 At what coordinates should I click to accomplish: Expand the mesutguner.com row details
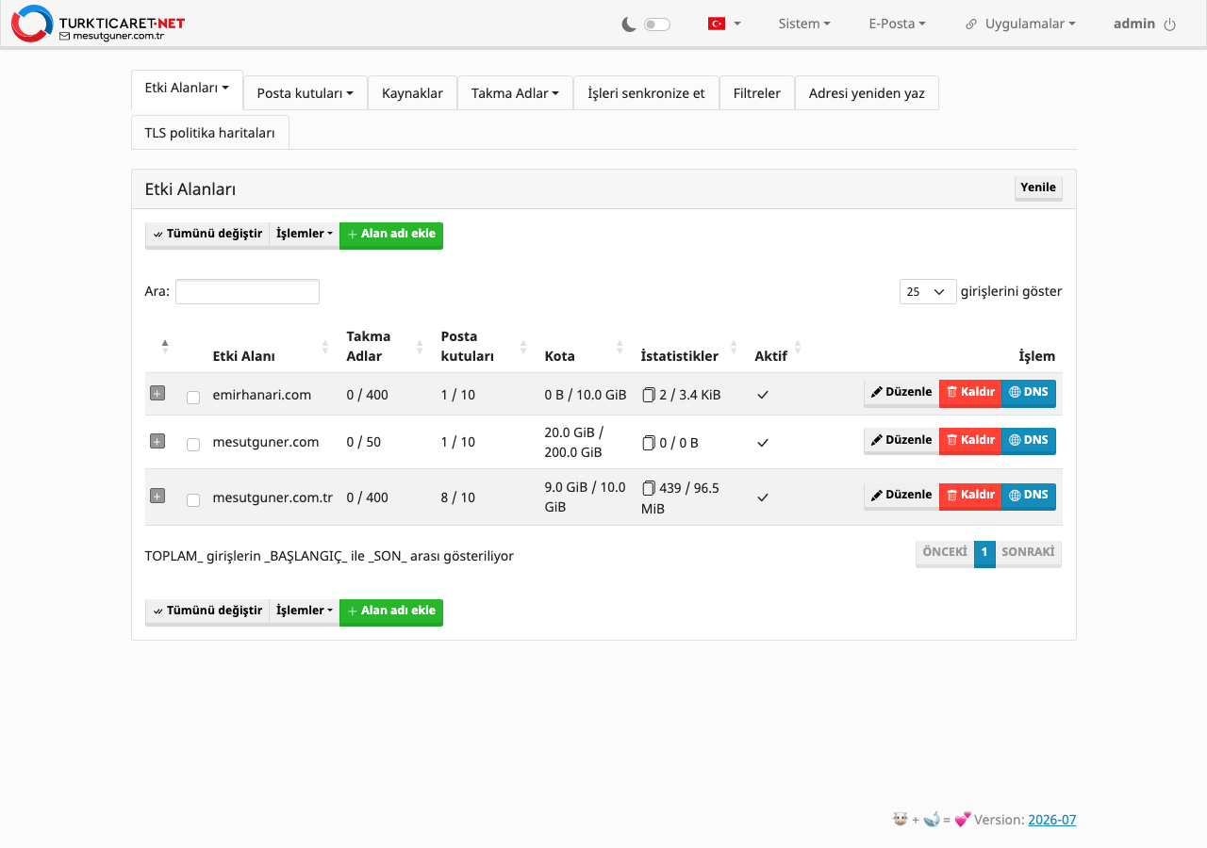157,441
